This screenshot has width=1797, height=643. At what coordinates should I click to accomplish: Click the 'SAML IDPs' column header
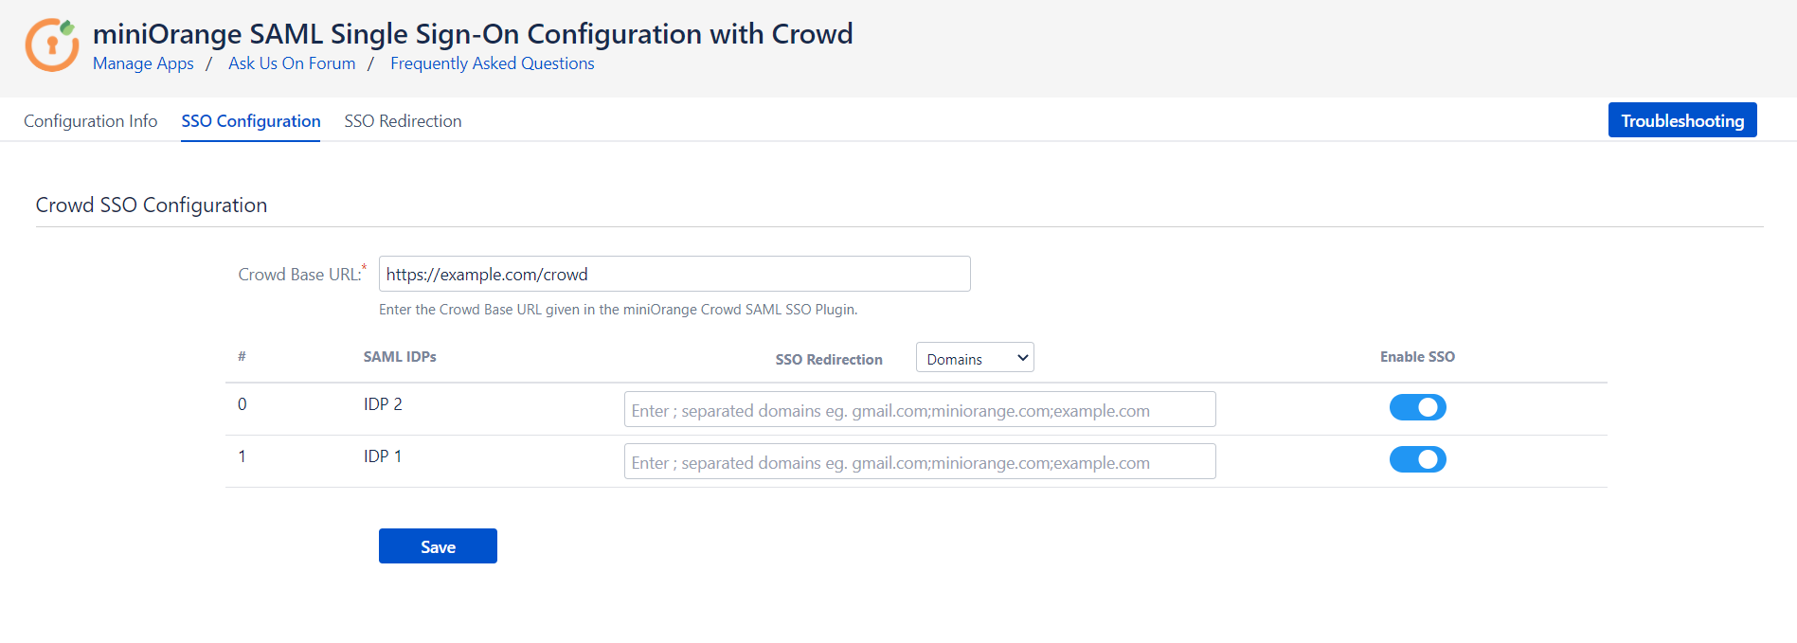point(400,357)
